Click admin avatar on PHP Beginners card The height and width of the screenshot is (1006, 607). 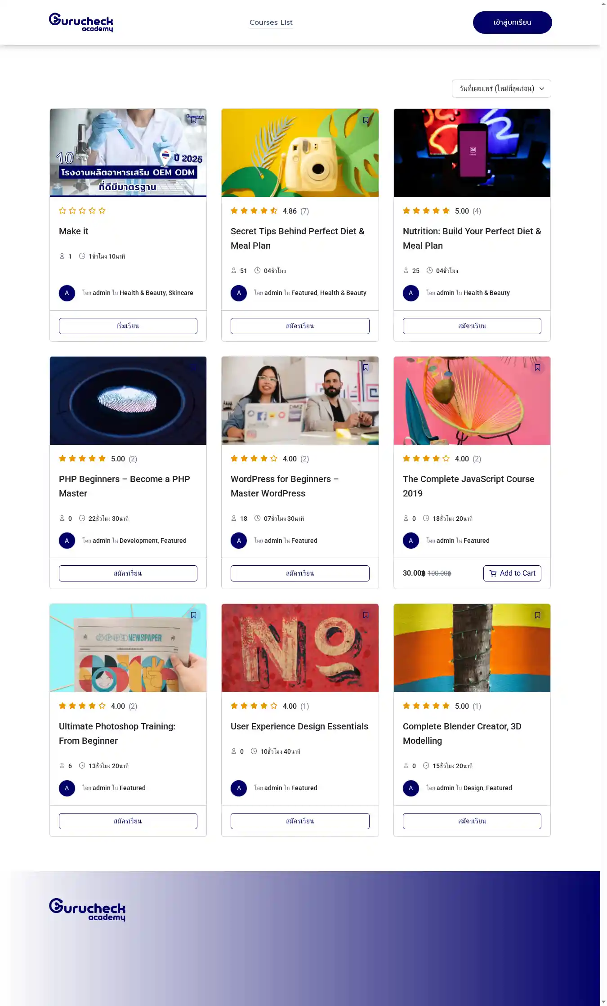[x=67, y=541]
